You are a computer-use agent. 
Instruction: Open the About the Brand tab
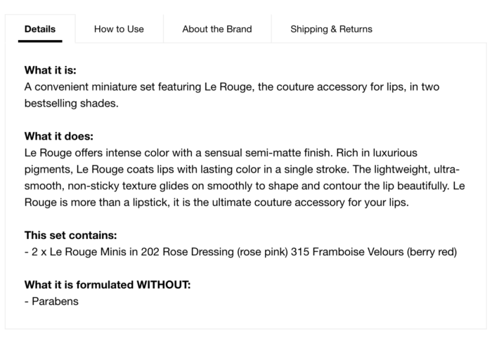click(x=216, y=29)
